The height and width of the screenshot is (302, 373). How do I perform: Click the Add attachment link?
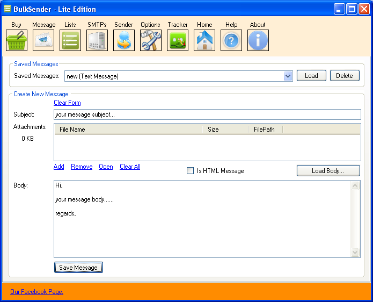tap(58, 167)
